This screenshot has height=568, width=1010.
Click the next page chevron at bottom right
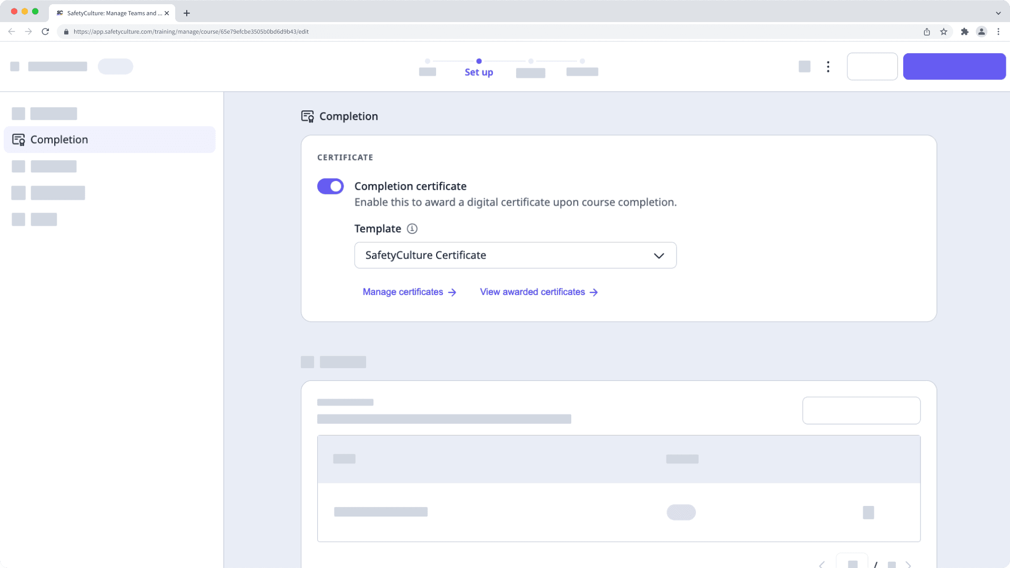[x=908, y=564]
